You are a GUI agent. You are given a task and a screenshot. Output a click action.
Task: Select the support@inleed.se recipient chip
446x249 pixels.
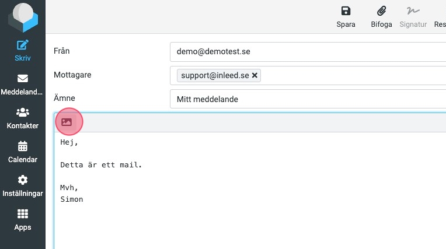(x=215, y=76)
